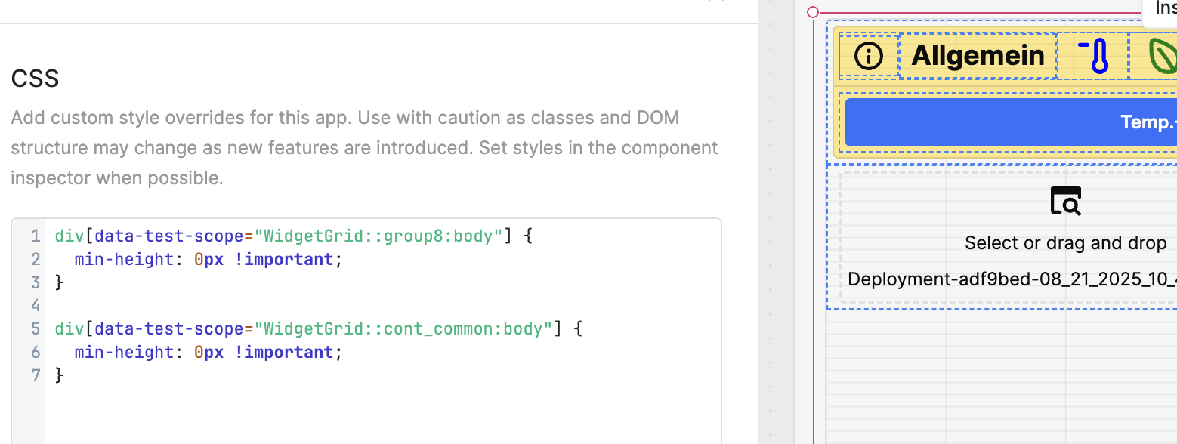
Task: Click the closing brace on line 7
Action: pyautogui.click(x=60, y=375)
